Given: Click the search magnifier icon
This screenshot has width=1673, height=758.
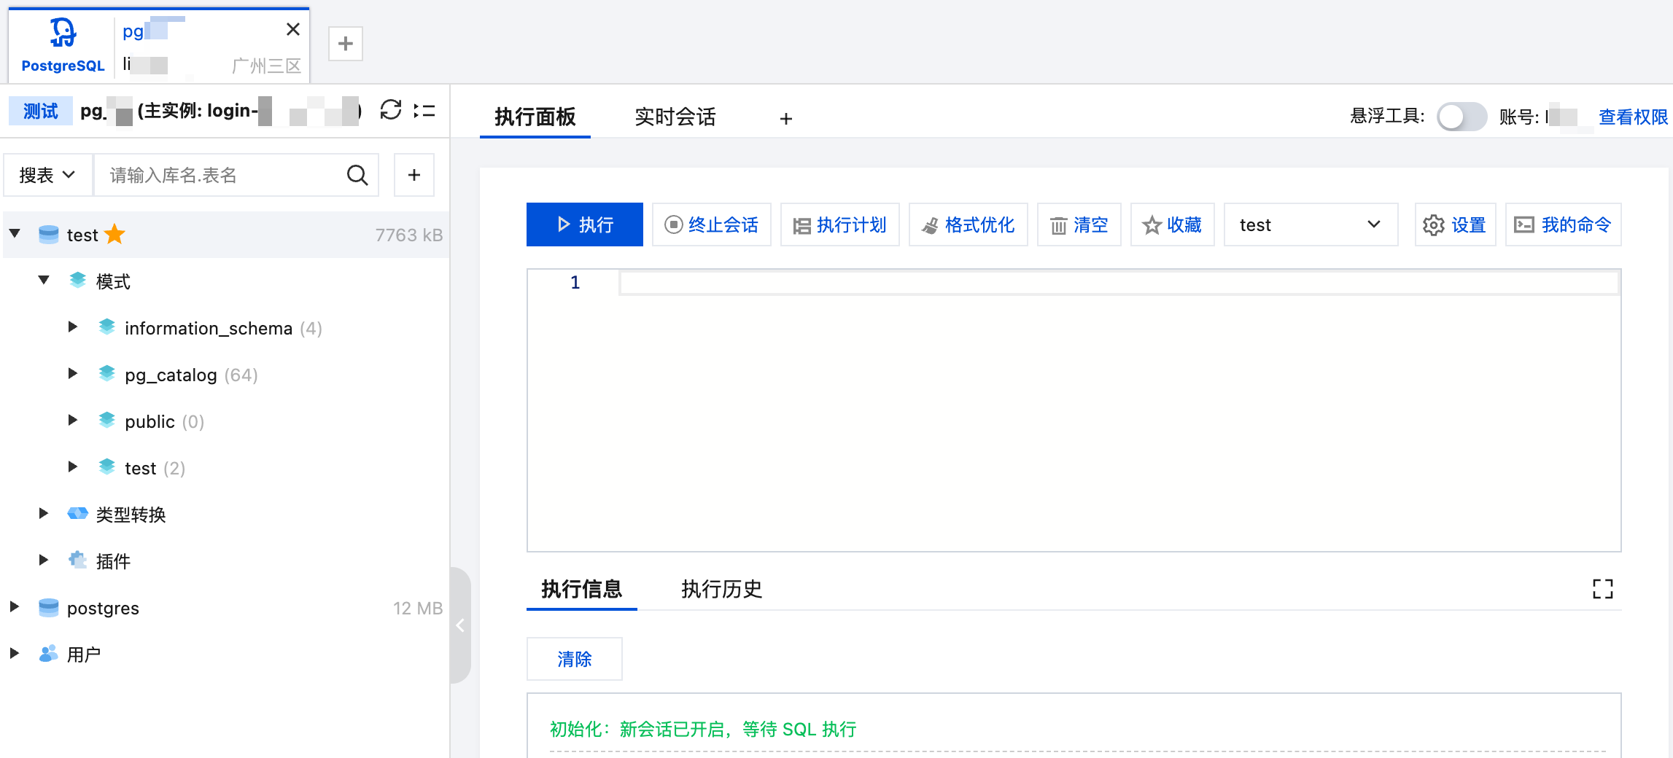Looking at the screenshot, I should 357,176.
